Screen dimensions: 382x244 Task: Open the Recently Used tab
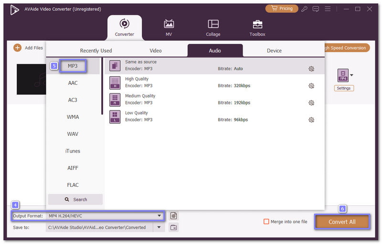click(96, 51)
